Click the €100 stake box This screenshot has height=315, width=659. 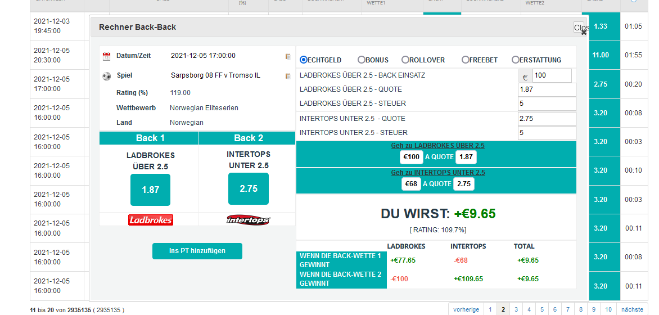coord(412,157)
